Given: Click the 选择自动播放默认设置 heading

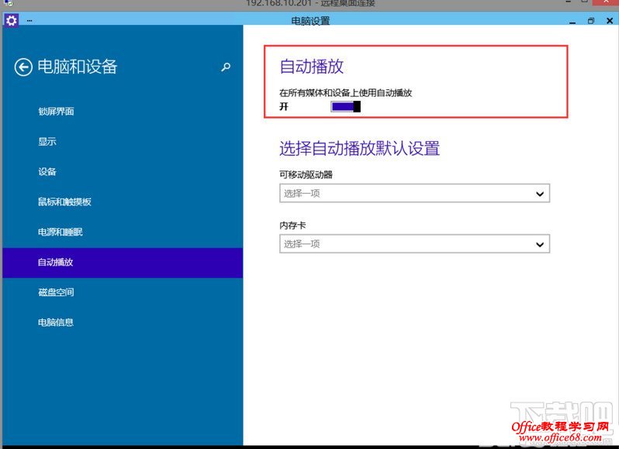Looking at the screenshot, I should tap(360, 149).
